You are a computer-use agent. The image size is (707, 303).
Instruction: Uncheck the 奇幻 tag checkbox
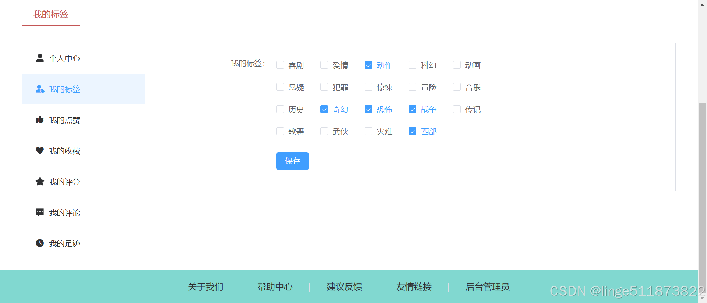pos(324,109)
